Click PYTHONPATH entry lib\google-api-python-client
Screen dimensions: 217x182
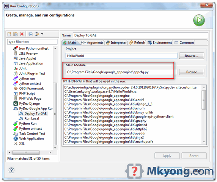click(x=119, y=116)
